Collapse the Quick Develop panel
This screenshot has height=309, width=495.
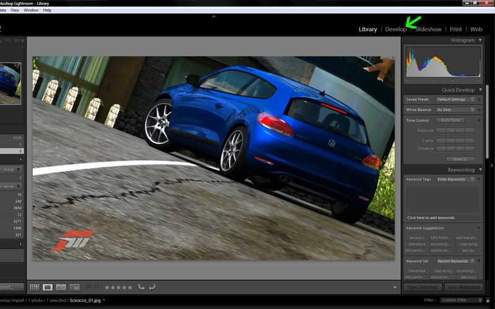[x=480, y=90]
